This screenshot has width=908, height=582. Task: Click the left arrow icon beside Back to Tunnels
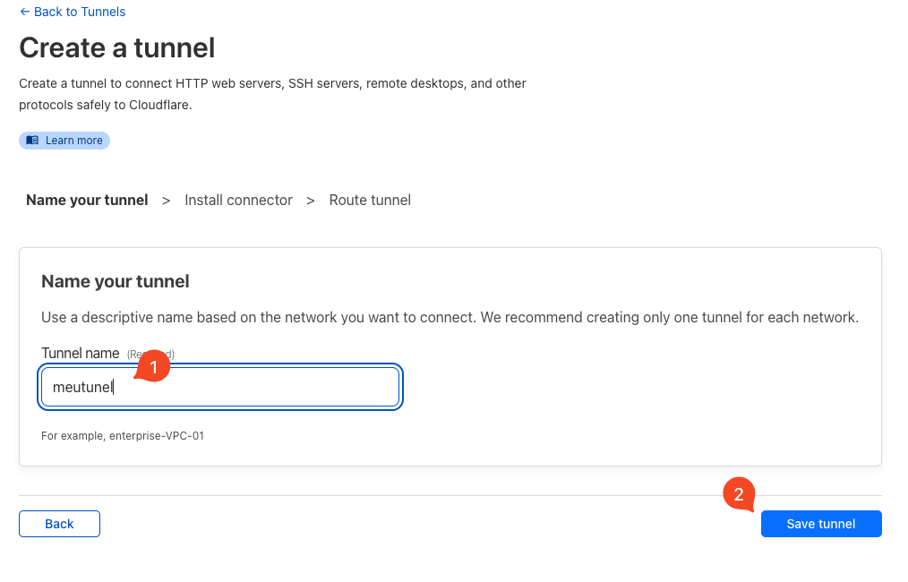pyautogui.click(x=24, y=12)
